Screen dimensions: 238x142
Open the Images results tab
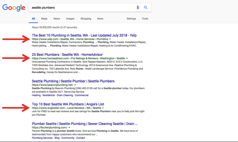point(70,19)
